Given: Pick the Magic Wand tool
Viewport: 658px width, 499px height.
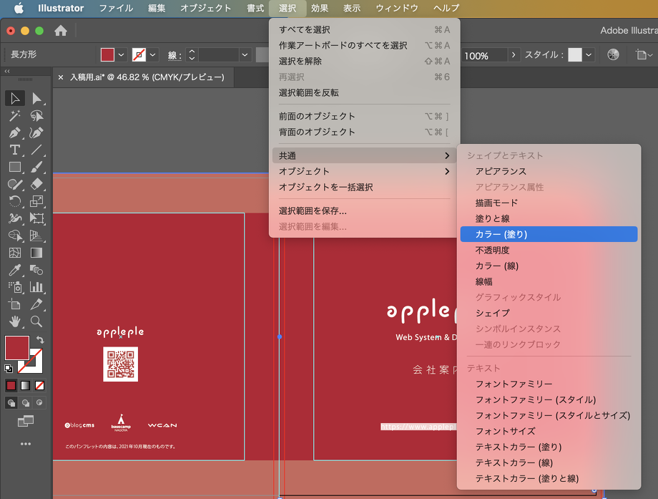Looking at the screenshot, I should (14, 115).
